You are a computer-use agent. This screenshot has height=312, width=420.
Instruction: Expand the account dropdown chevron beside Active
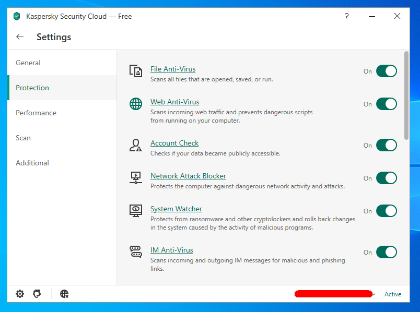[x=374, y=294]
